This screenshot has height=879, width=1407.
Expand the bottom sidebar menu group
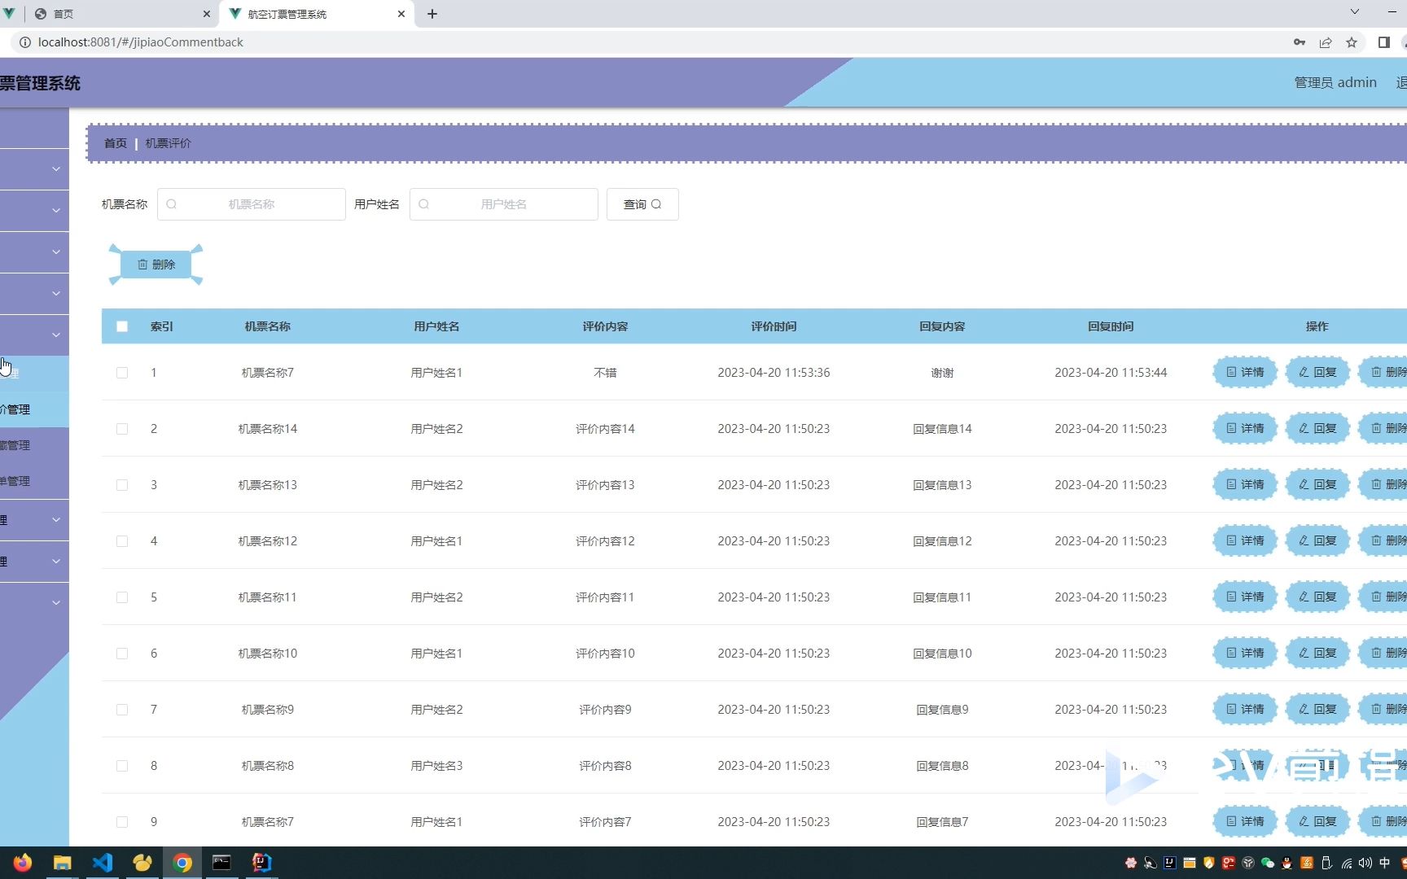coord(55,602)
